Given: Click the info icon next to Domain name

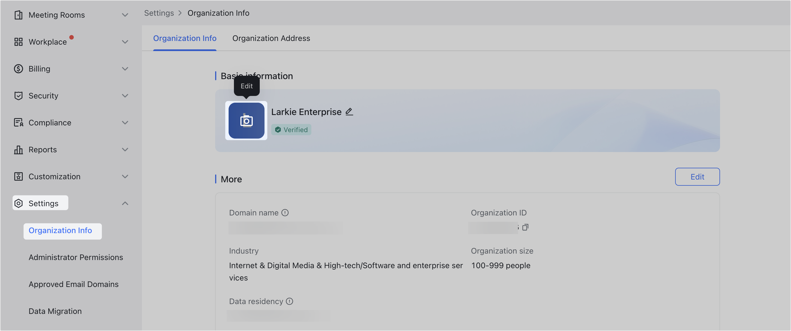Looking at the screenshot, I should point(285,212).
